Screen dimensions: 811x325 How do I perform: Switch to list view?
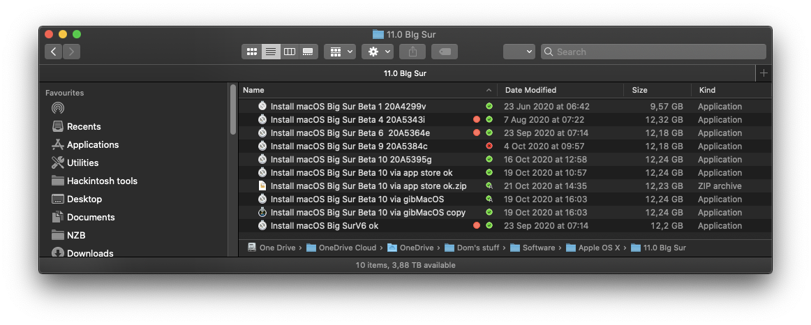click(x=271, y=52)
